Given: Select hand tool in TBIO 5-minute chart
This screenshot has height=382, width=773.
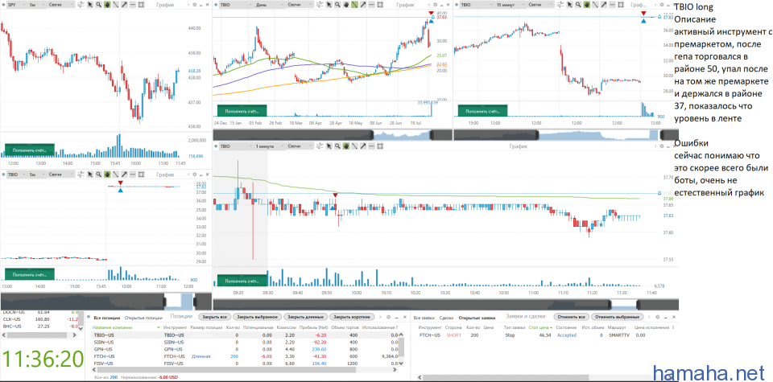Looking at the screenshot, I should click(x=107, y=175).
